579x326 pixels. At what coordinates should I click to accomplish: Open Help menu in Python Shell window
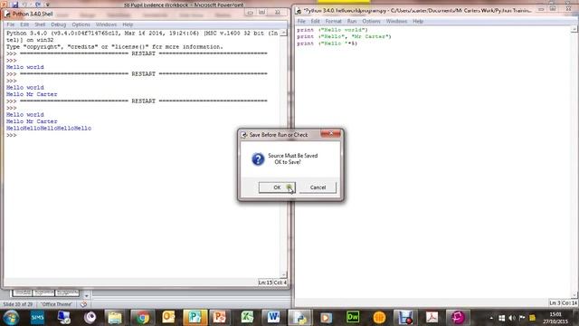point(128,24)
